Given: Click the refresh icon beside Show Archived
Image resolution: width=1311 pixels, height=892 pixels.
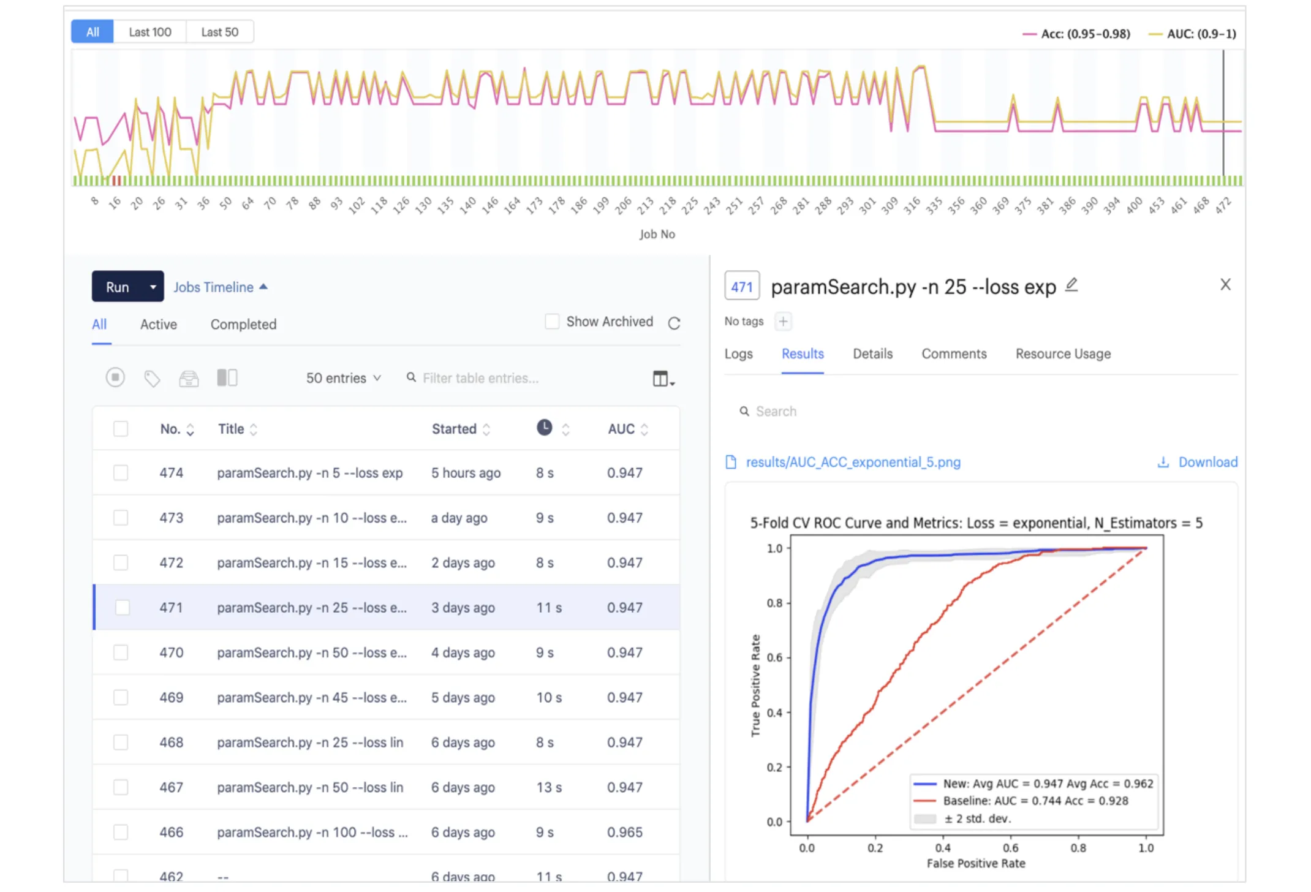Looking at the screenshot, I should tap(674, 323).
